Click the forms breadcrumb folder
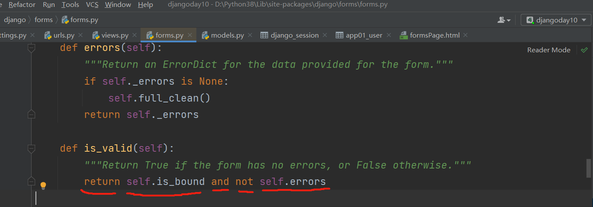Image resolution: width=593 pixels, height=207 pixels. [x=44, y=20]
